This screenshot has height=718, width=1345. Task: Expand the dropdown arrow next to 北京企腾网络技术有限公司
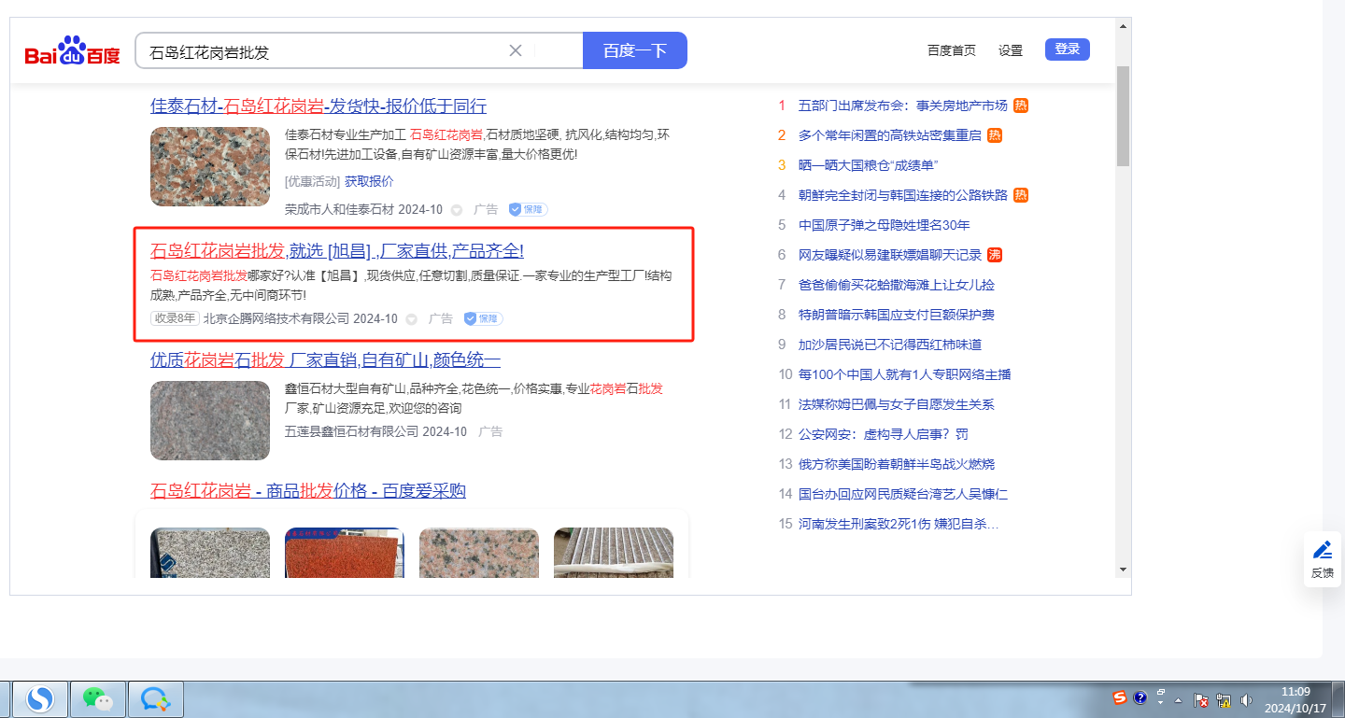pos(412,319)
